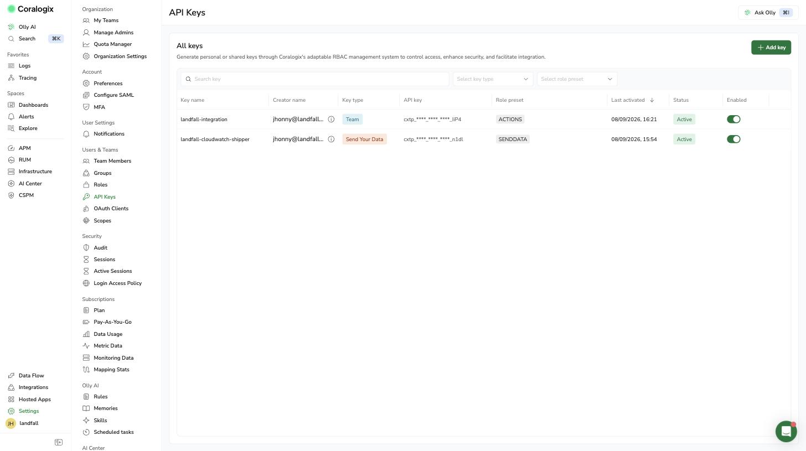
Task: Open Explore in Spaces
Action: [x=23, y=128]
